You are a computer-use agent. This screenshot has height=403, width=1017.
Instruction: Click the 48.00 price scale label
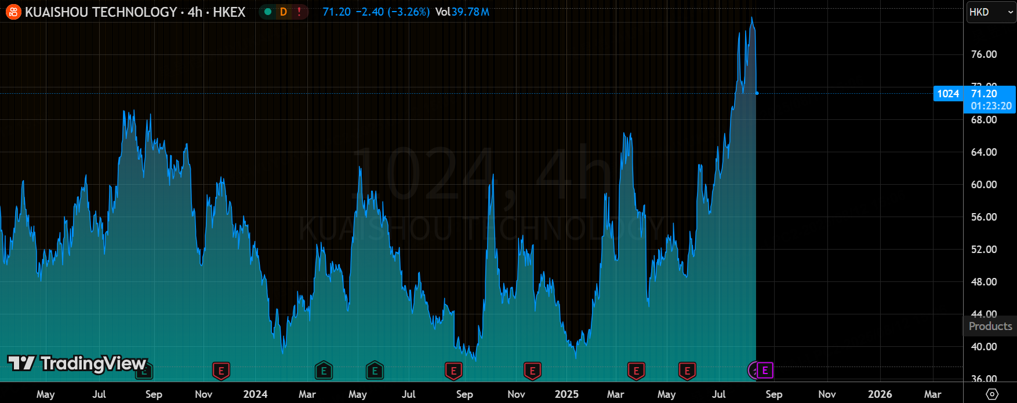tap(984, 282)
